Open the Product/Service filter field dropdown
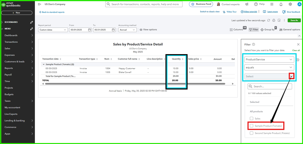The image size is (303, 144). [x=269, y=60]
